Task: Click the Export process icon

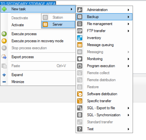Action: [4, 57]
